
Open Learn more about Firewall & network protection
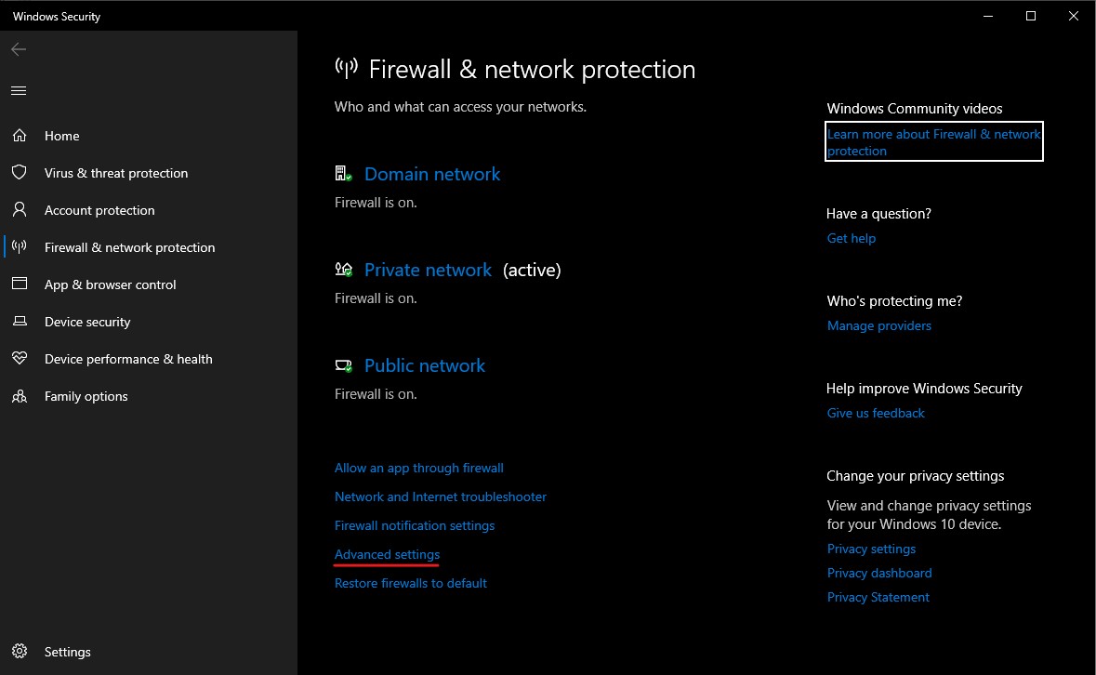coord(932,141)
